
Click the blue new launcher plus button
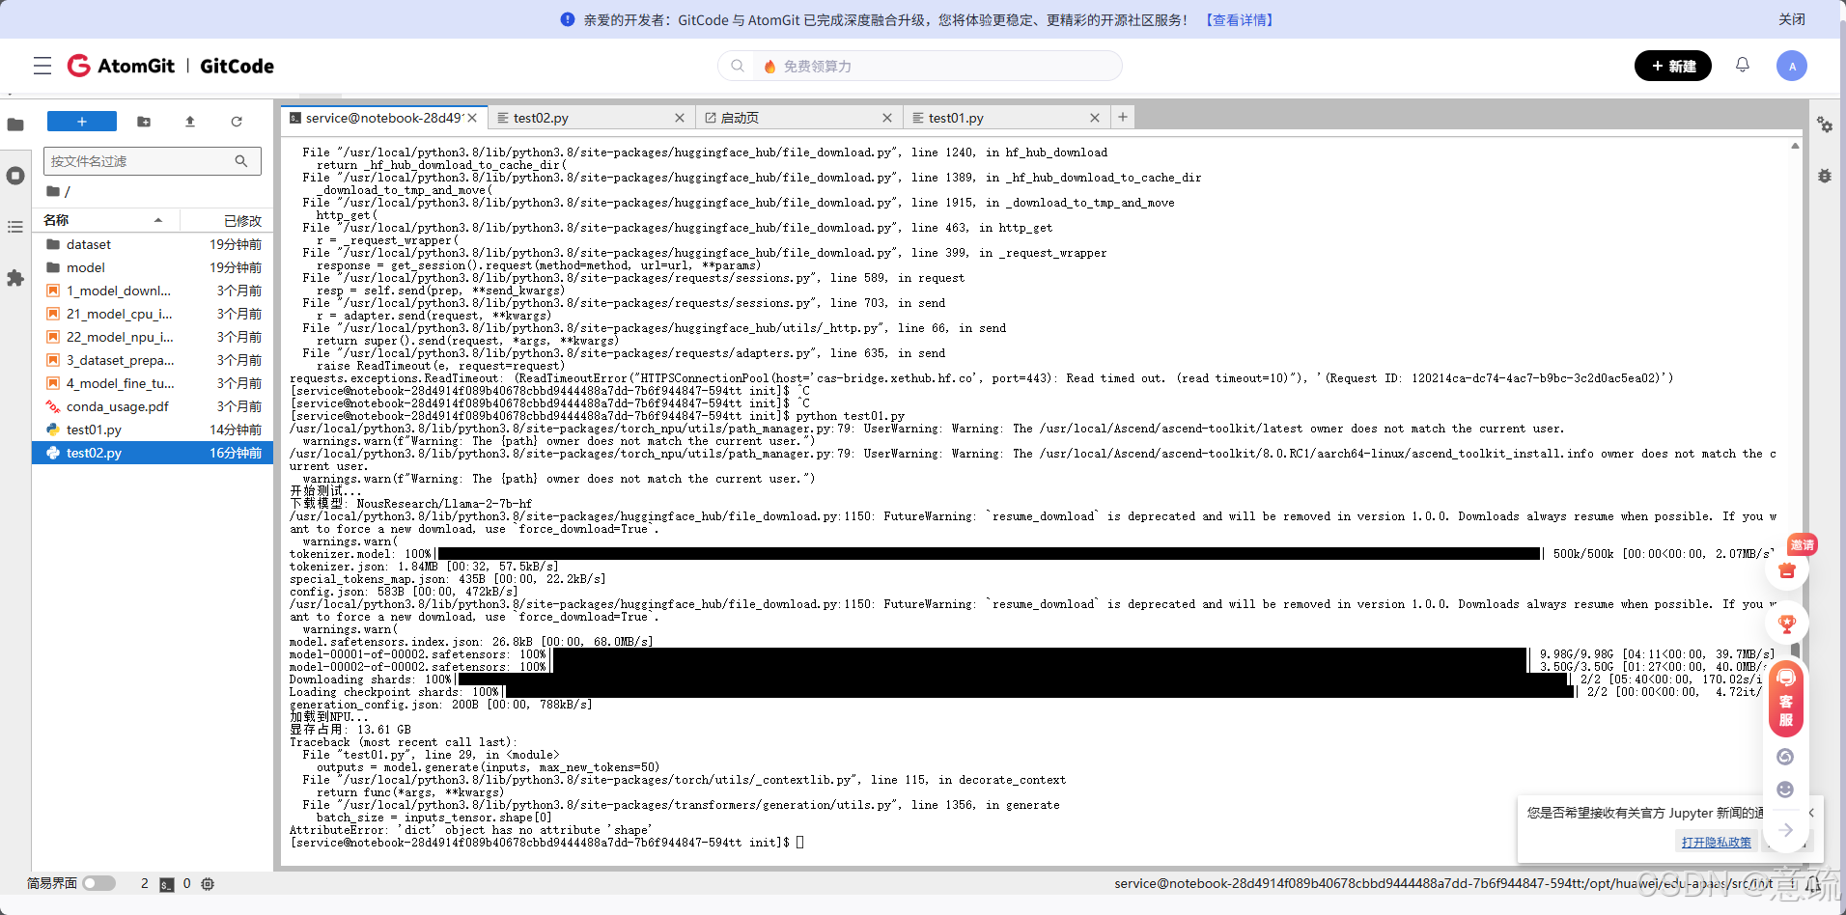[82, 122]
